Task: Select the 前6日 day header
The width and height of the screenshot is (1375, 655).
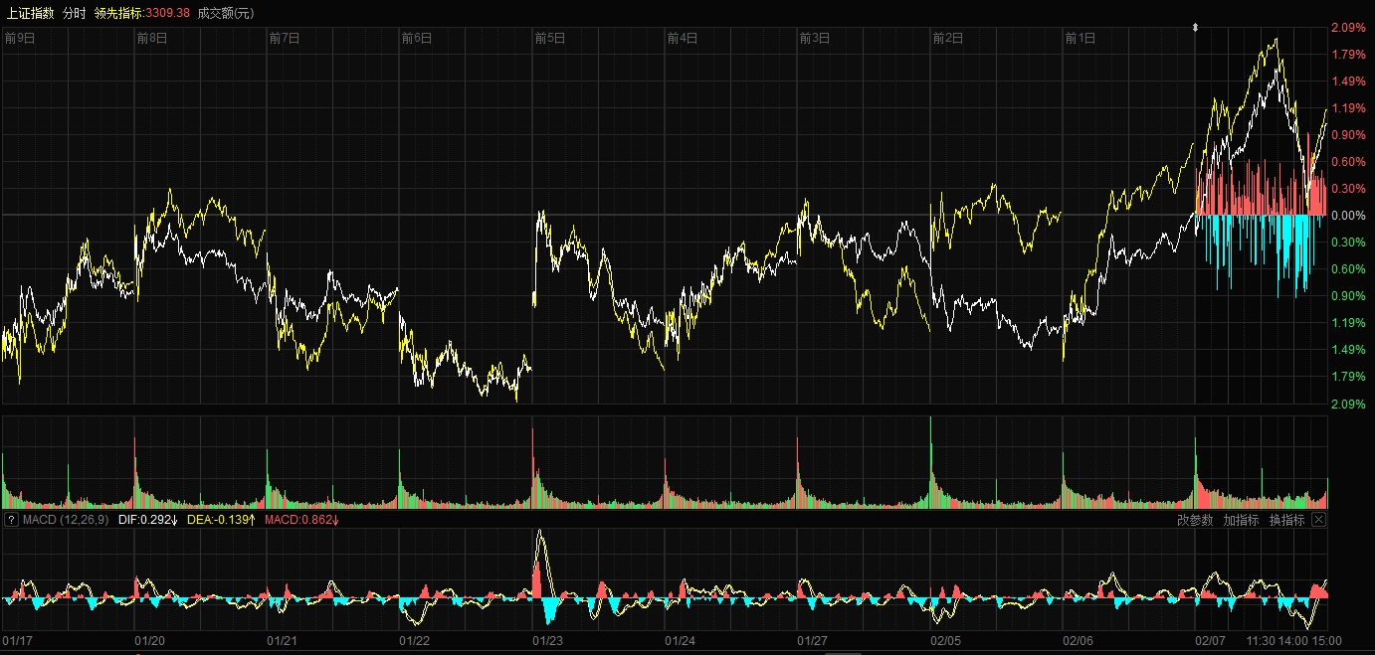Action: click(x=417, y=39)
